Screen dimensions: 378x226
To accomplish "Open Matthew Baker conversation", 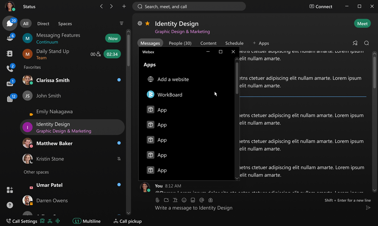I will pos(72,143).
